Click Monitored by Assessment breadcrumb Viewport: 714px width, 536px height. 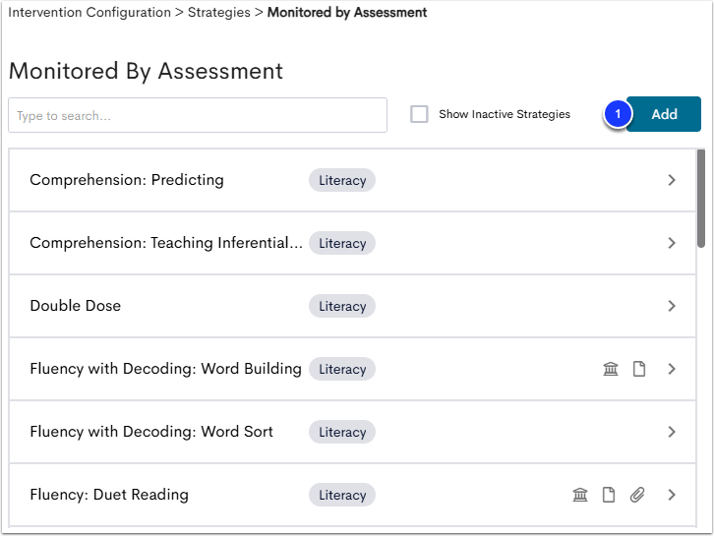347,13
